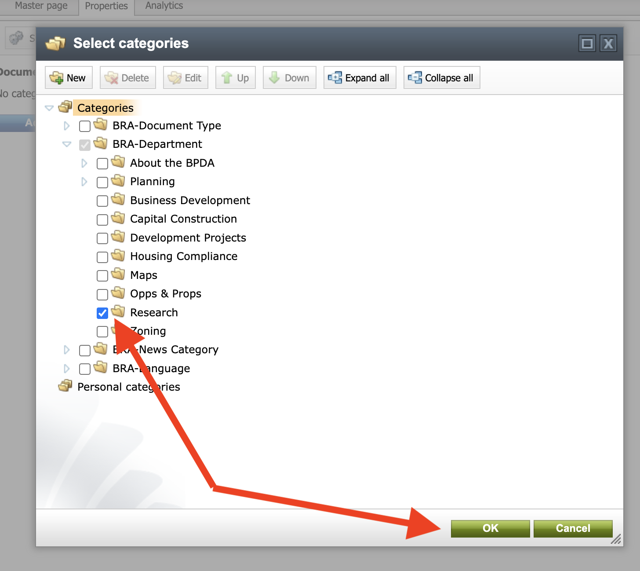Click the Capital Construction folder icon
The height and width of the screenshot is (571, 640).
point(118,218)
